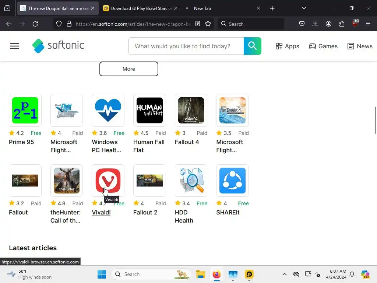Close the New Tab tab
This screenshot has height=283, width=377.
coord(258,8)
